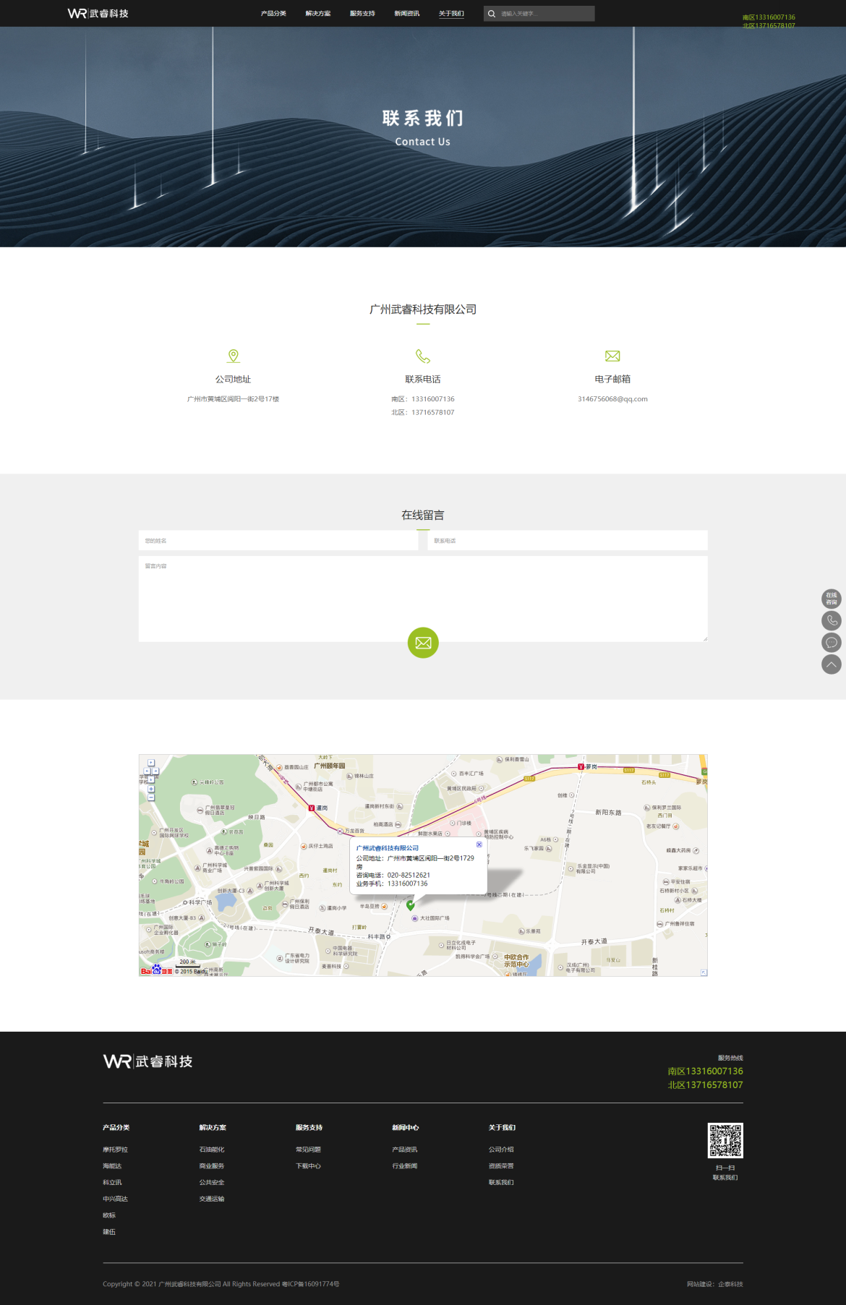Viewport: 846px width, 1305px height.
Task: Open 解决方案 in top navigation
Action: pyautogui.click(x=318, y=14)
